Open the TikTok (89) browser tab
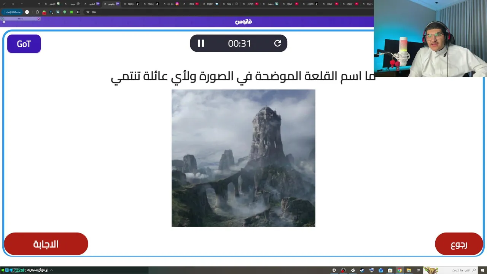Viewport: 487px width, 274px height. 311,4
